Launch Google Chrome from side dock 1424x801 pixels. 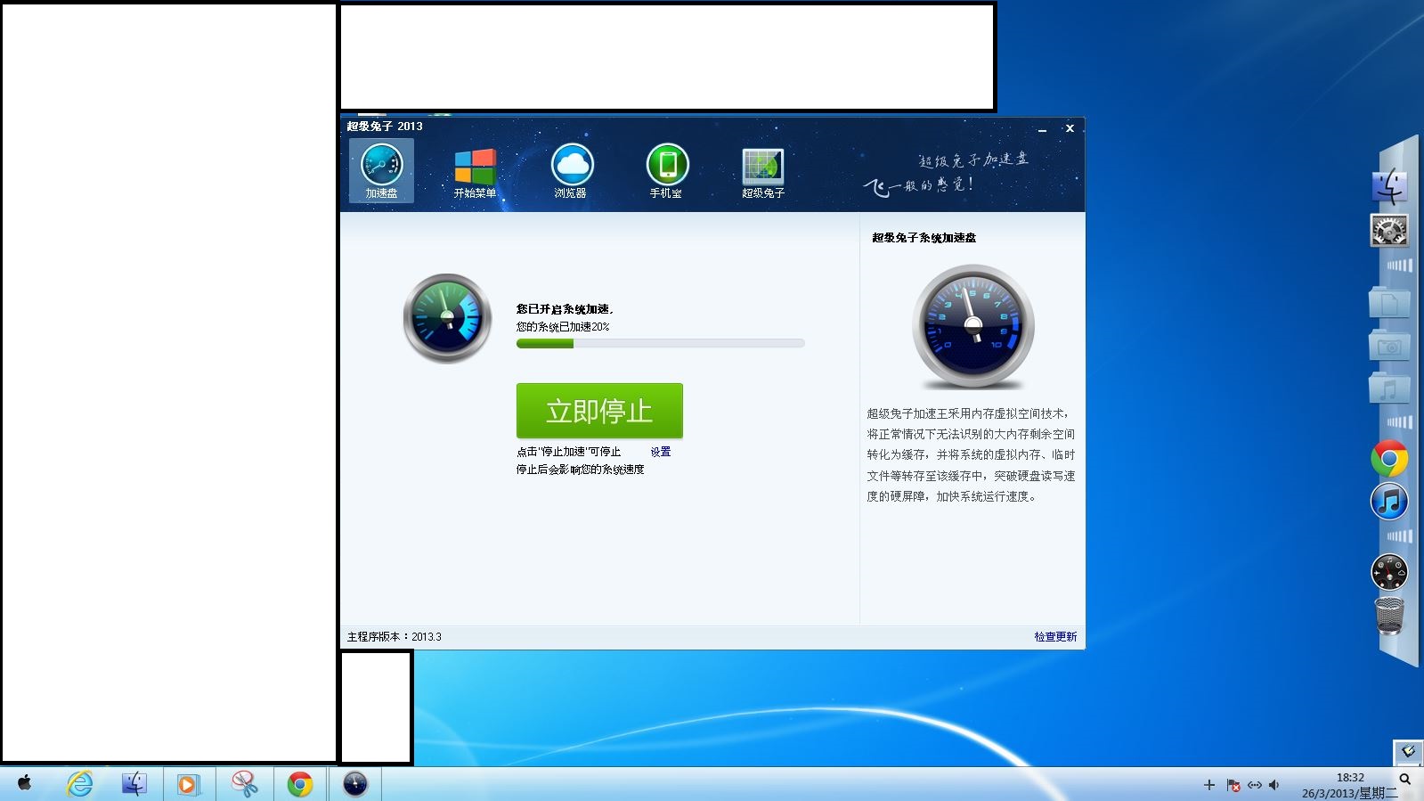pyautogui.click(x=1389, y=459)
